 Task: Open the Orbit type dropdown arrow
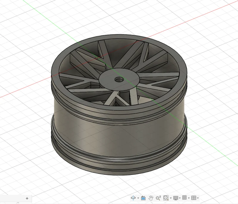coord(138,198)
